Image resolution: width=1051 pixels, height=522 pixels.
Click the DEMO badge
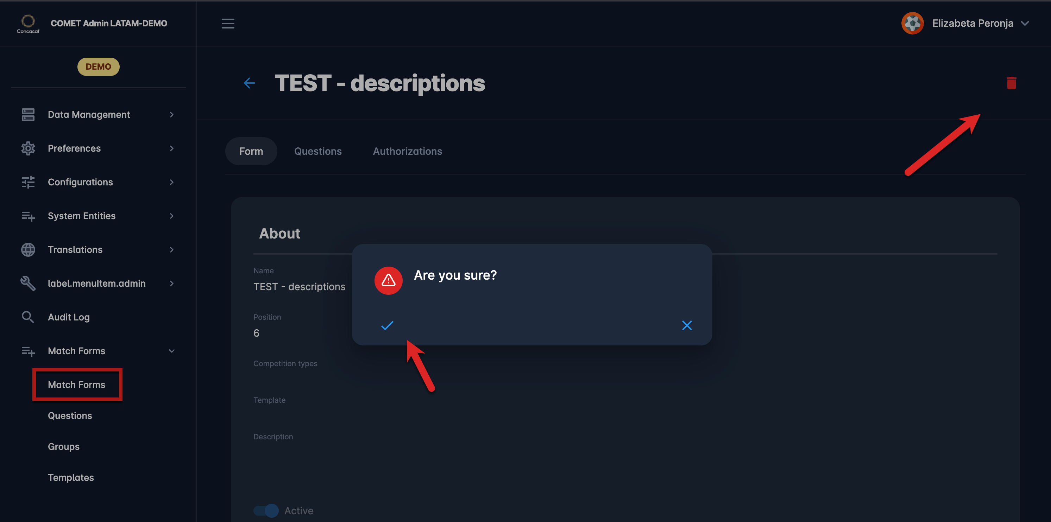(x=98, y=66)
